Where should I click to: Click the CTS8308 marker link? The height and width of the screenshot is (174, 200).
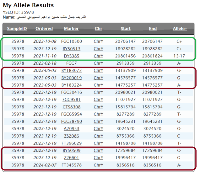pyautogui.click(x=71, y=107)
